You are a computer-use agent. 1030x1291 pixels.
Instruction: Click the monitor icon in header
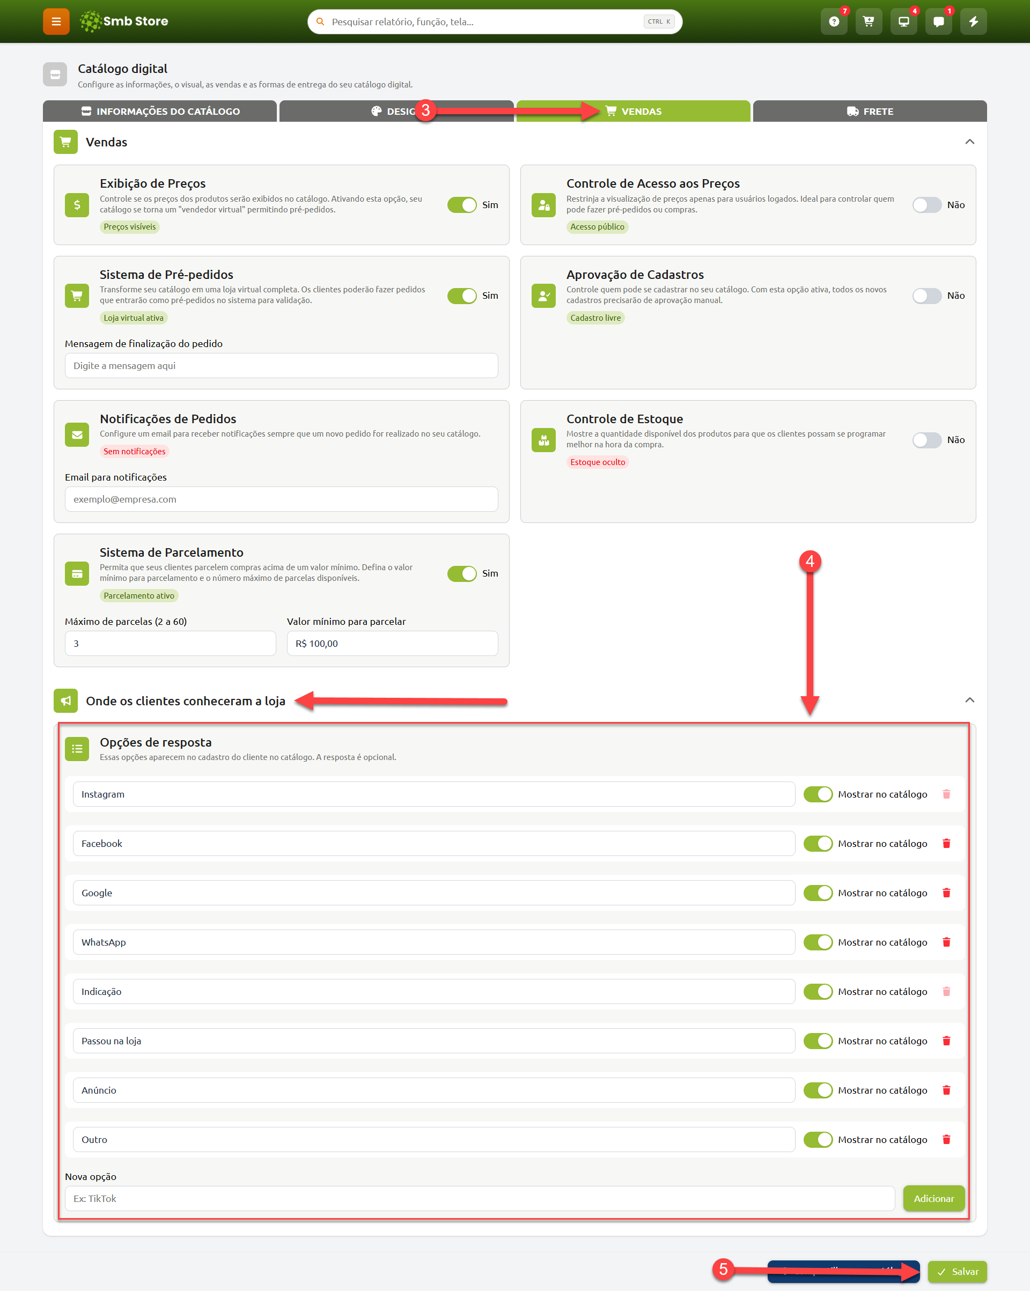tap(903, 21)
